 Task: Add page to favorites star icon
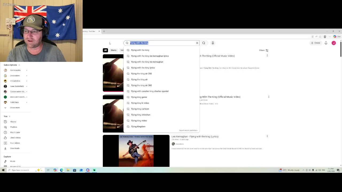(320, 37)
